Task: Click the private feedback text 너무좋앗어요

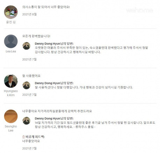Action: coord(31,141)
